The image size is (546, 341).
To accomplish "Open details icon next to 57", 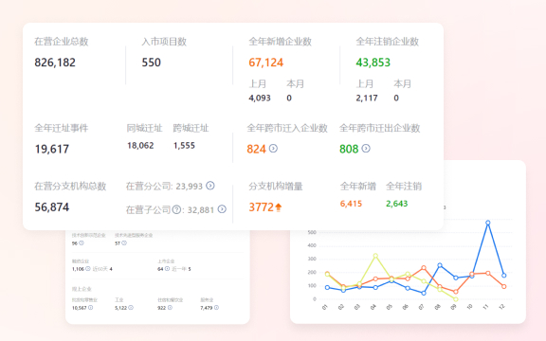I will [124, 243].
